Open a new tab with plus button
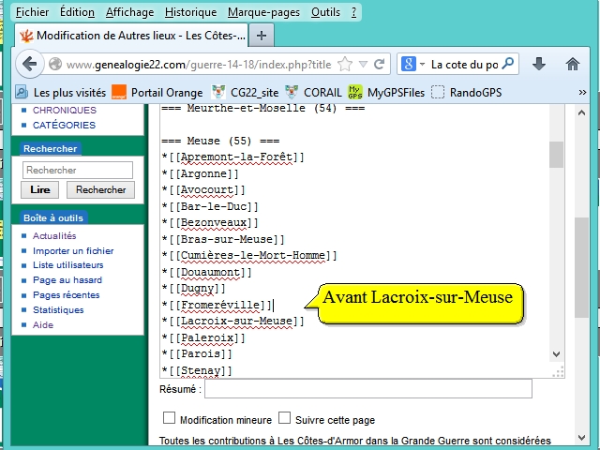600x450 pixels. tap(261, 36)
